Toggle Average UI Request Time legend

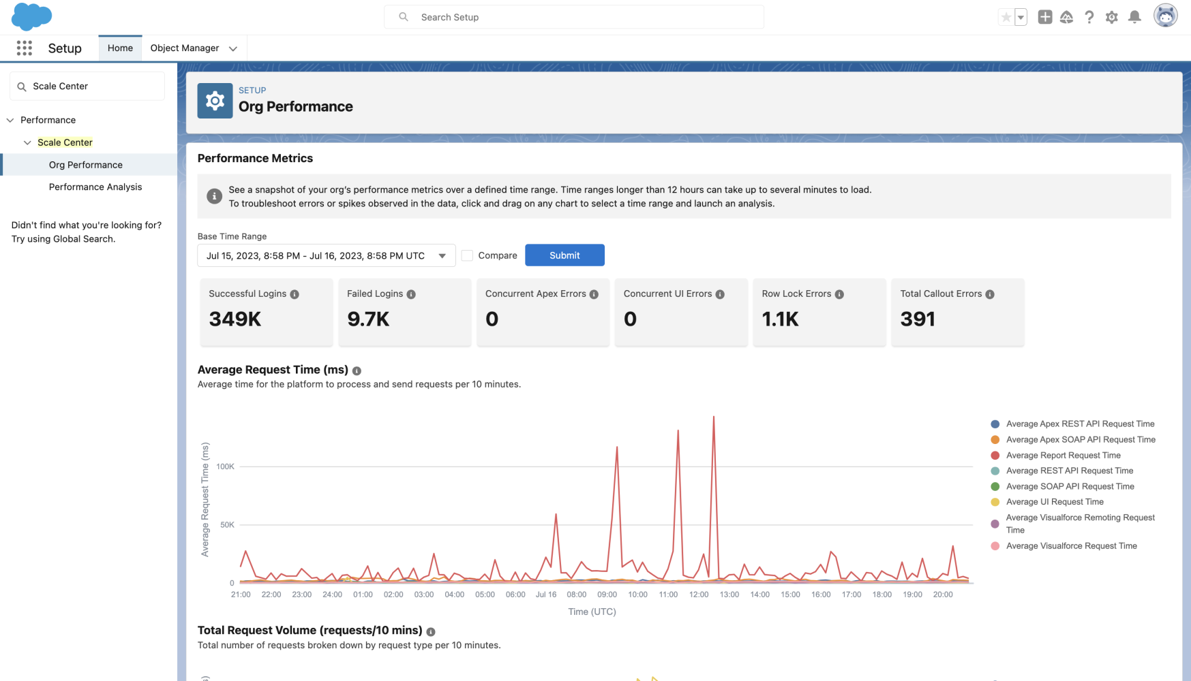pyautogui.click(x=1046, y=502)
